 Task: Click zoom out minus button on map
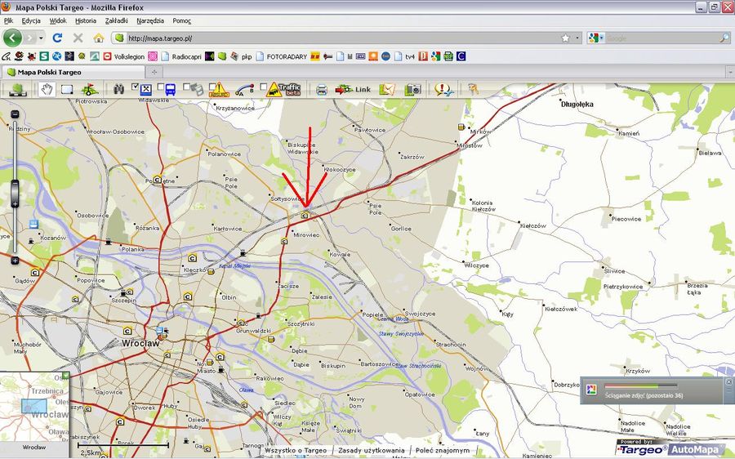point(15,114)
